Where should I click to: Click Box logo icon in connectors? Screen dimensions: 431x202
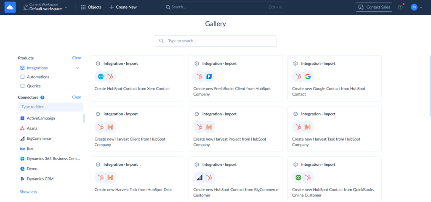pyautogui.click(x=22, y=149)
